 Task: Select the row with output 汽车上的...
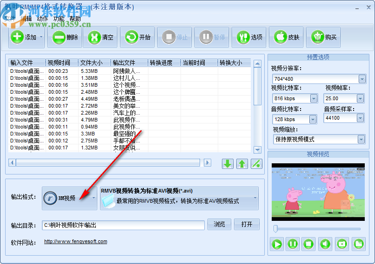[x=130, y=113]
